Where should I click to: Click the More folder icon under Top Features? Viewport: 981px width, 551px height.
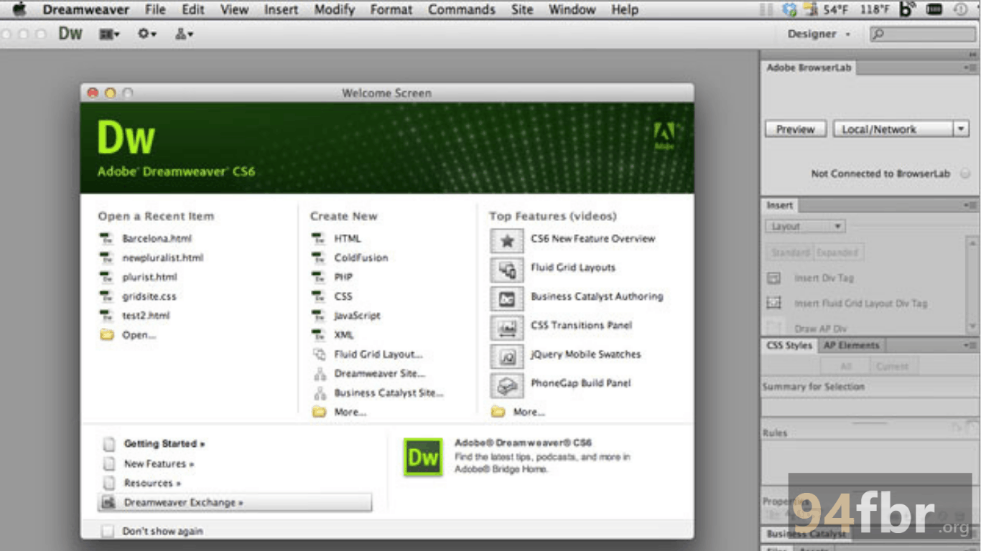pyautogui.click(x=498, y=412)
